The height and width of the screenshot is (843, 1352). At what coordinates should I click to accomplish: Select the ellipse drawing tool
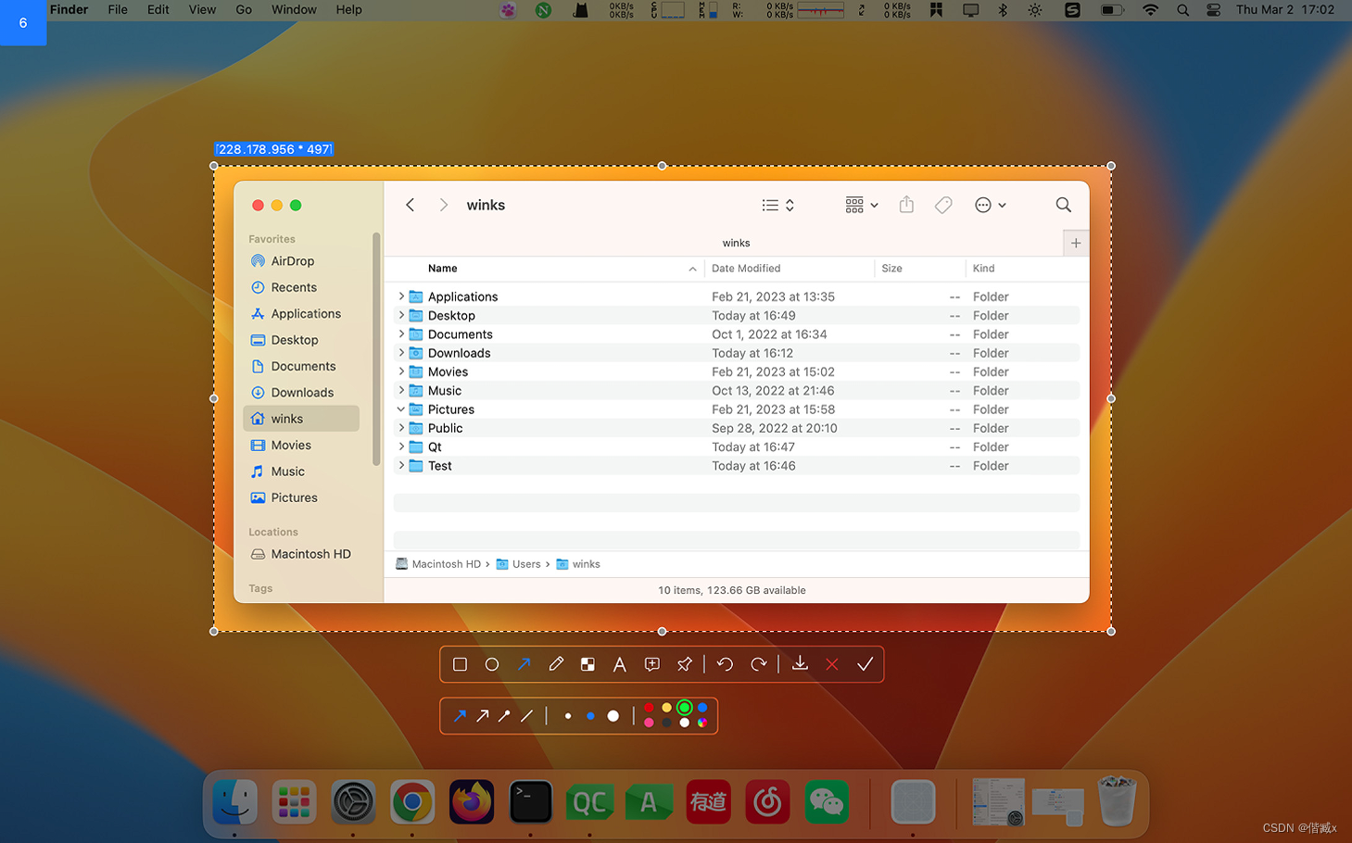[x=492, y=664]
